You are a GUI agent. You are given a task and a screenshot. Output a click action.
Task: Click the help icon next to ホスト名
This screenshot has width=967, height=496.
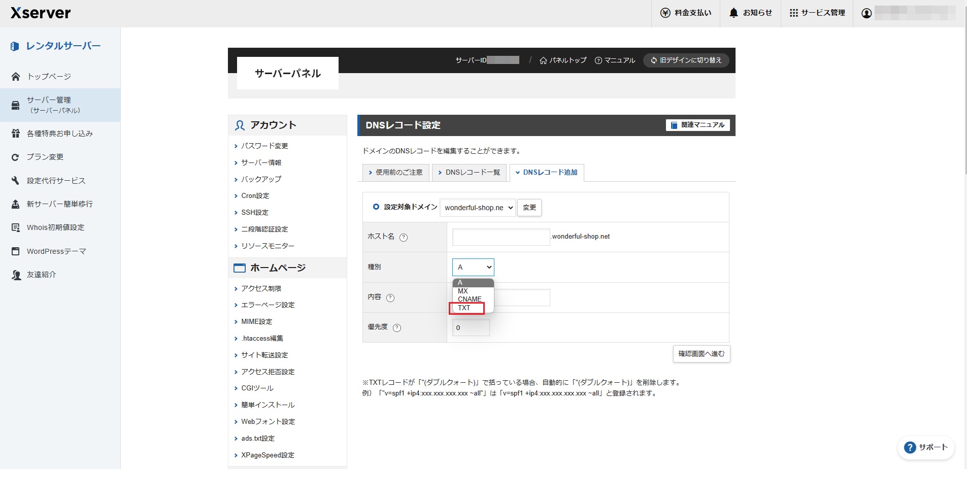coord(404,237)
